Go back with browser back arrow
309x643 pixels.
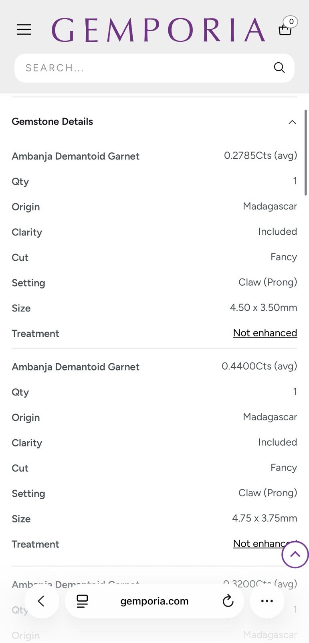pos(41,601)
